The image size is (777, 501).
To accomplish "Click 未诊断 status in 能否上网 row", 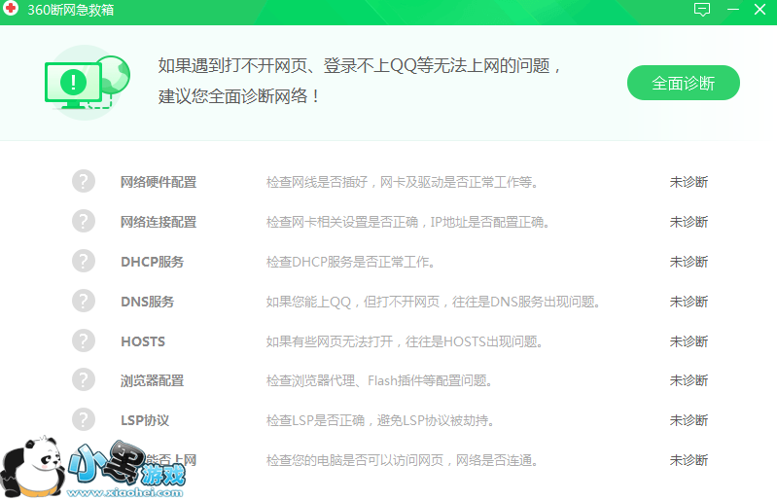I will [689, 460].
